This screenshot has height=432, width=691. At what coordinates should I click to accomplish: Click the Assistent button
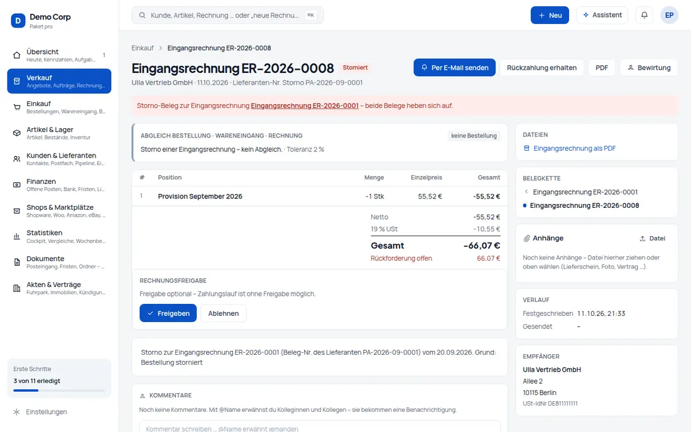point(602,15)
